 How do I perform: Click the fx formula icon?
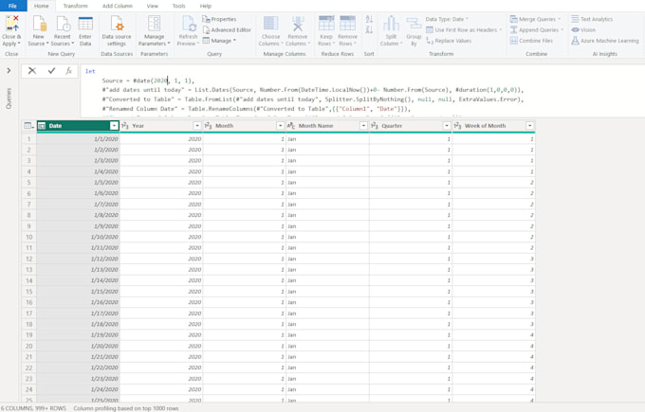click(x=68, y=71)
